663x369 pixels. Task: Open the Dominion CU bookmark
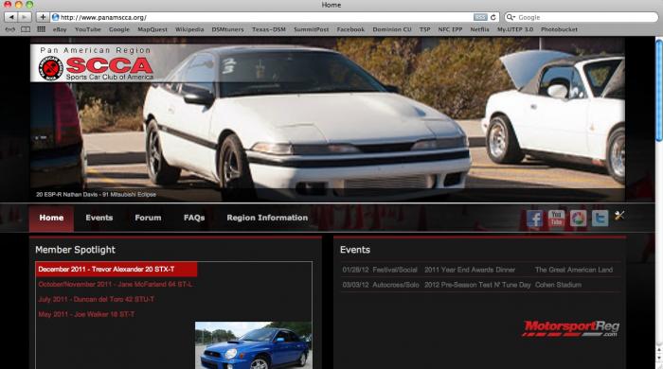[x=392, y=29]
